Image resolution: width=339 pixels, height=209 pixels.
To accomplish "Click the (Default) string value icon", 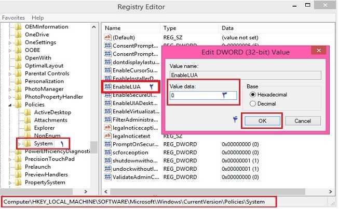I will point(108,37).
